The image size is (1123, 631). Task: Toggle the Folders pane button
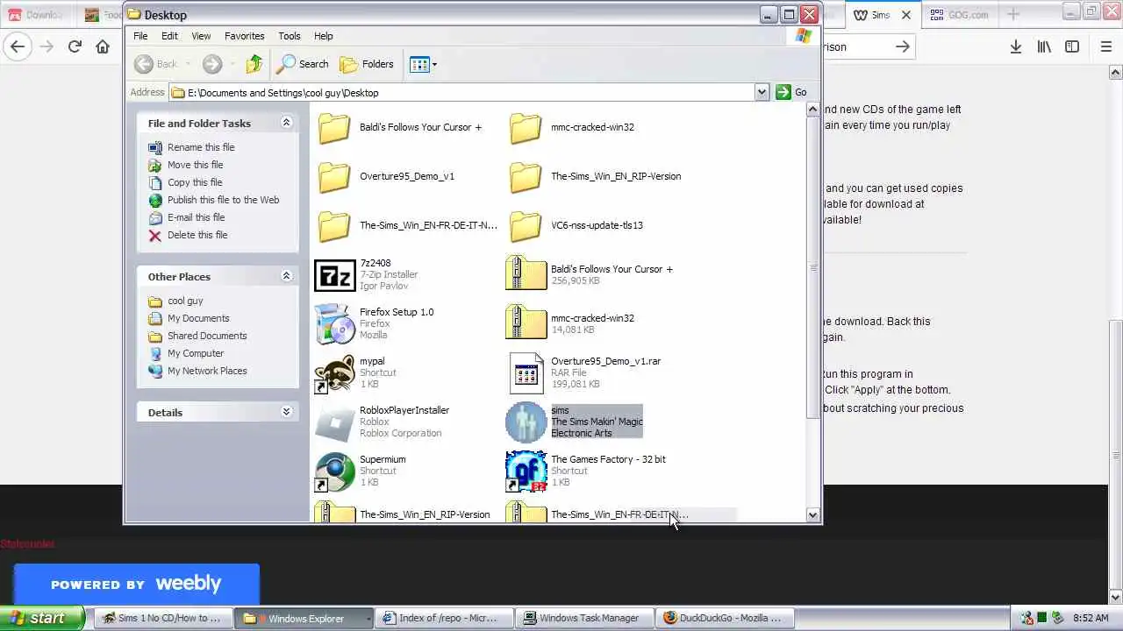tap(367, 64)
